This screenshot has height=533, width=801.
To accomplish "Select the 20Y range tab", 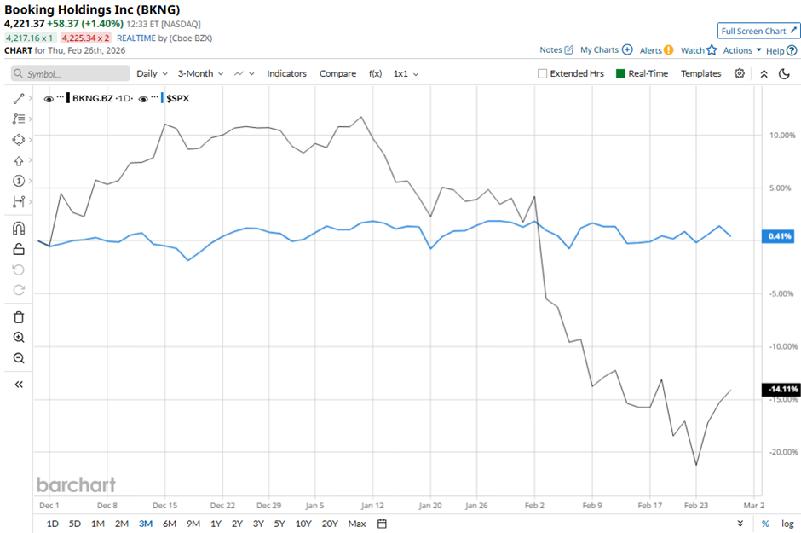I will pyautogui.click(x=330, y=524).
